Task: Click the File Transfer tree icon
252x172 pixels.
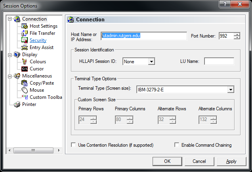Action: 25,33
